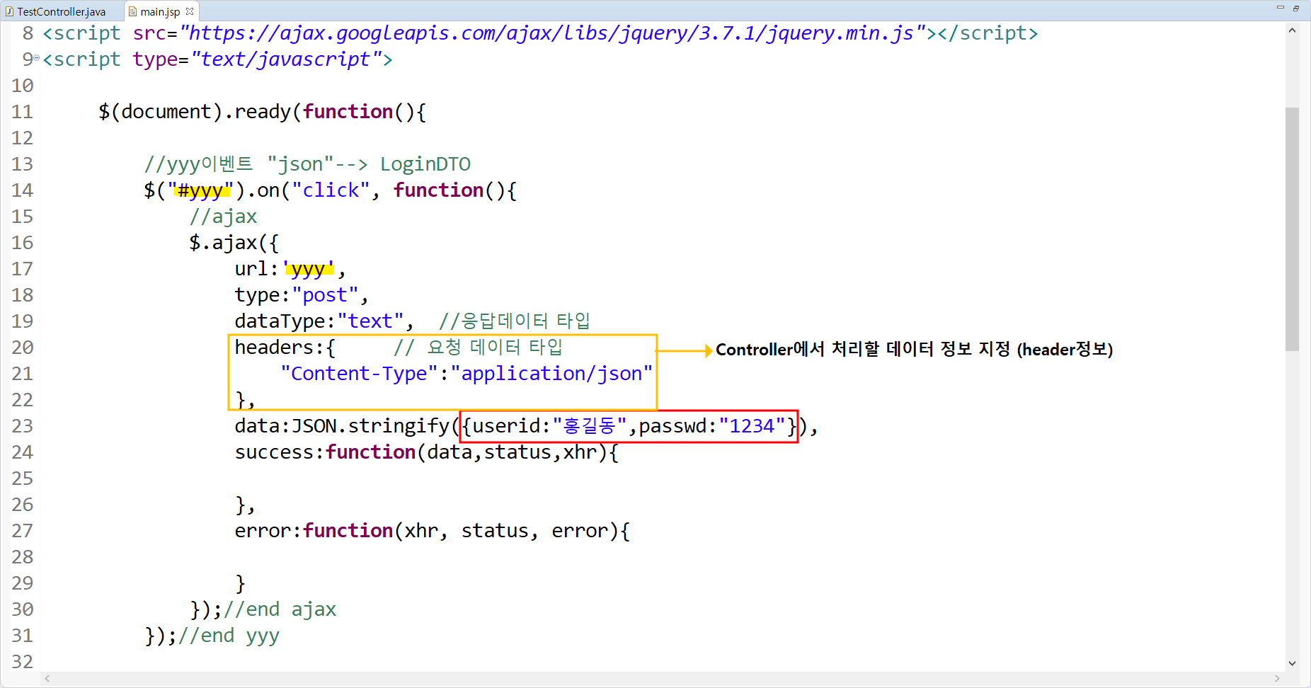
Task: Switch to the TestController.java editor tab
Action: click(x=61, y=11)
